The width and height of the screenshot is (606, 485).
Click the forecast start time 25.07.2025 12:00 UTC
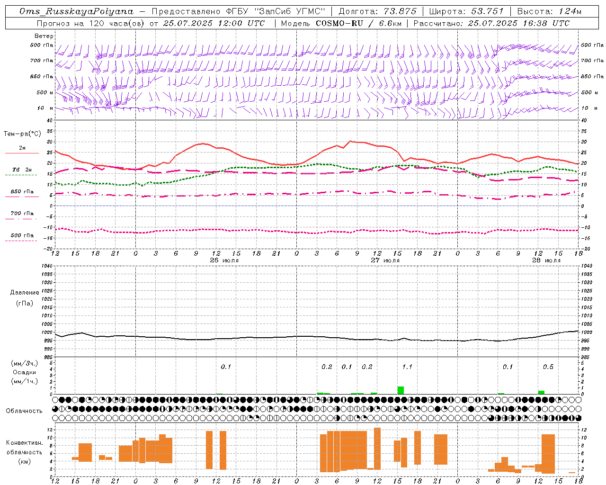214,23
